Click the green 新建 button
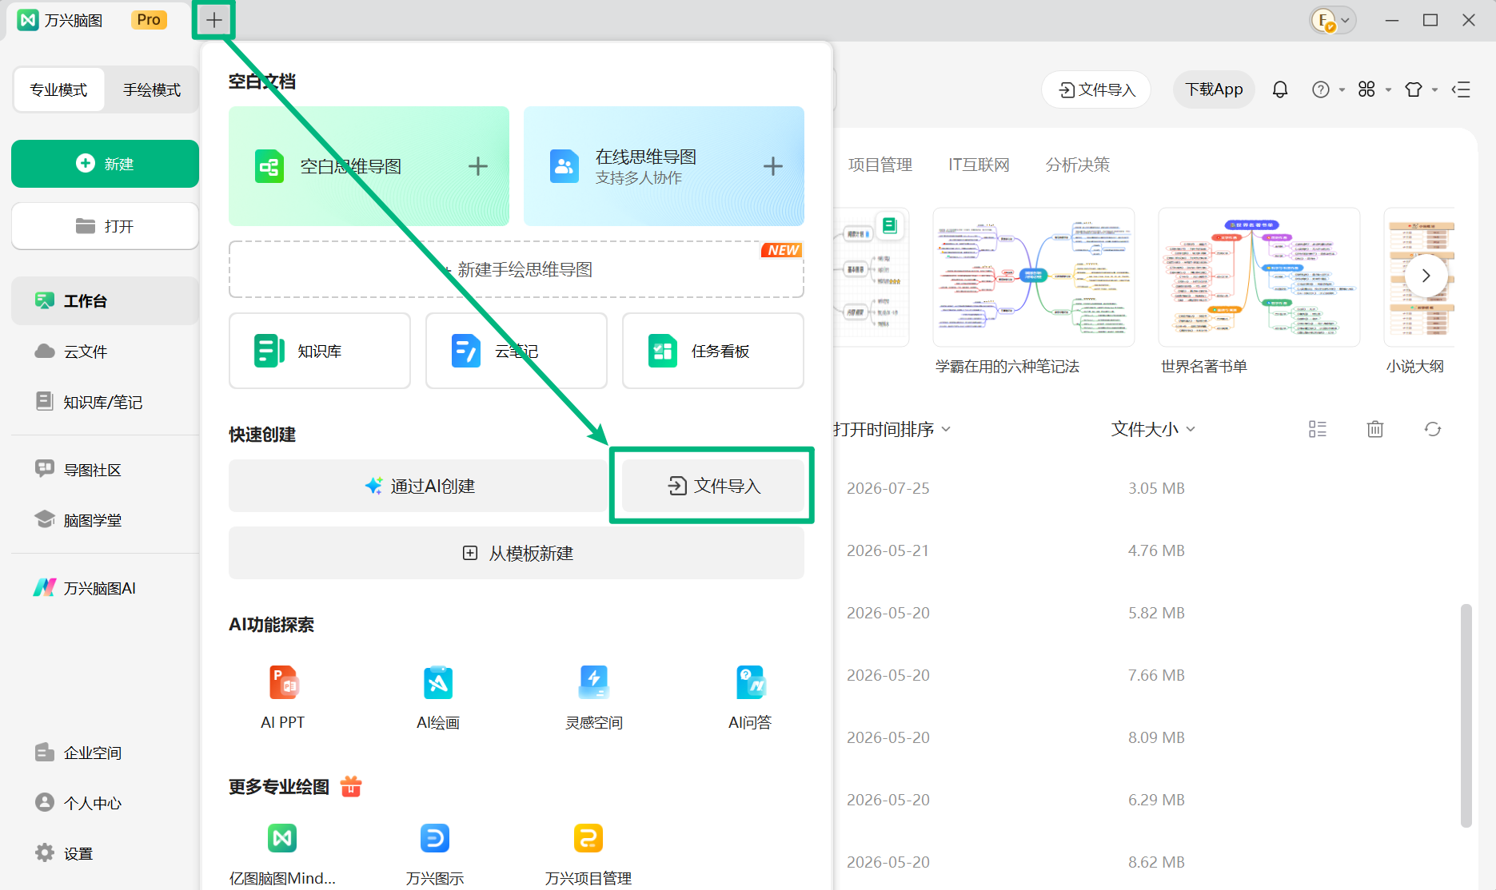 (x=105, y=164)
